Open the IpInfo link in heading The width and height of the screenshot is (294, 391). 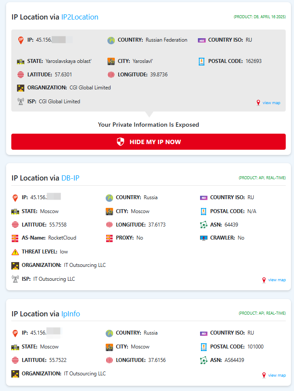tap(70, 314)
